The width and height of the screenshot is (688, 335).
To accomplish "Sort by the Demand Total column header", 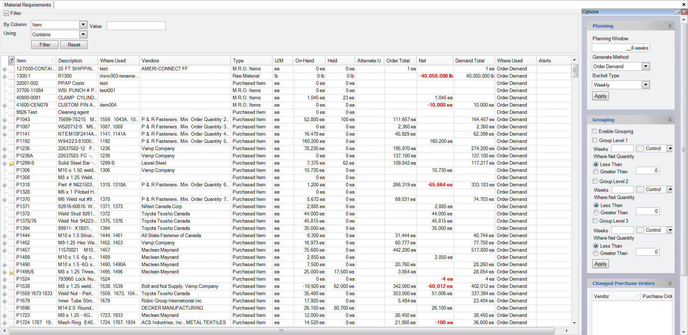I will (474, 61).
